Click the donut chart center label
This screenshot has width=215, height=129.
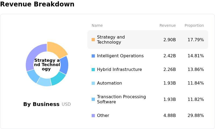coord(47,65)
